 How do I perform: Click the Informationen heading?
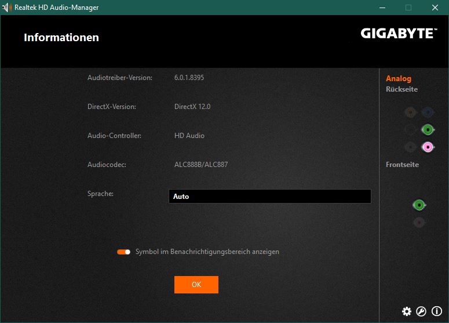[x=61, y=38]
